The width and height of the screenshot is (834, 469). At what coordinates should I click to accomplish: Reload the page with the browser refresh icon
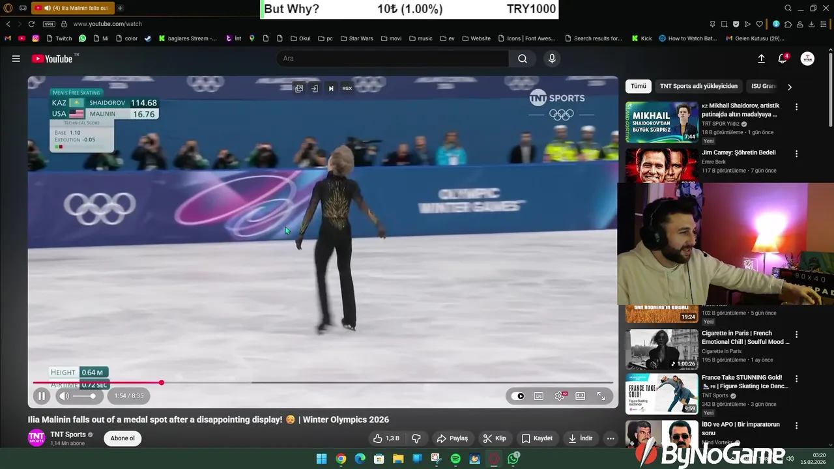31,24
